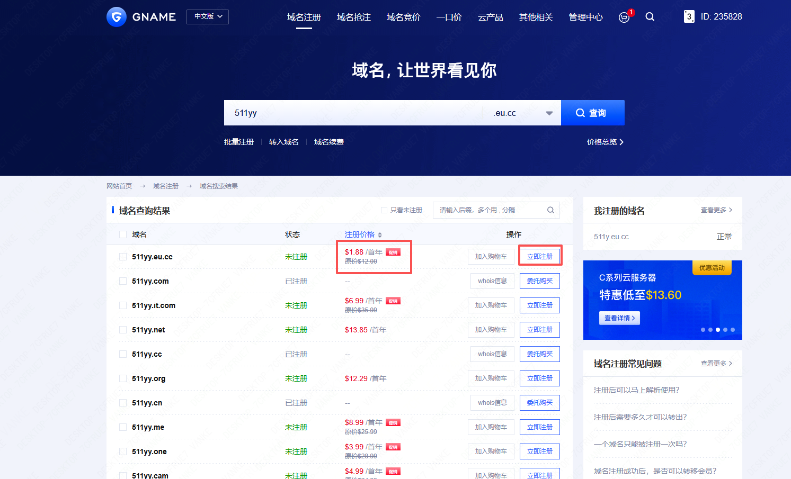The height and width of the screenshot is (479, 791).
Task: Go to 管理中心 in navigation
Action: pyautogui.click(x=585, y=17)
